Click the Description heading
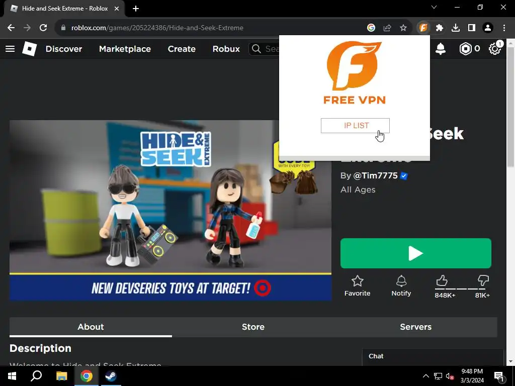 pos(40,348)
